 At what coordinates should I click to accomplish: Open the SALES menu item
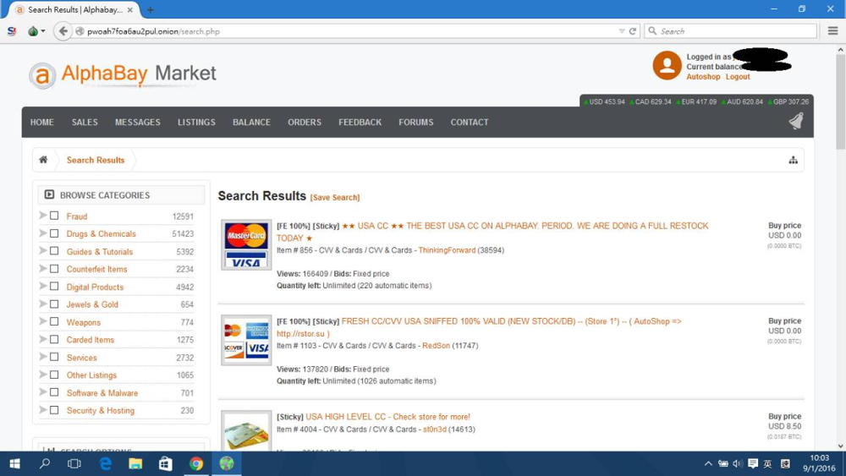pos(85,123)
